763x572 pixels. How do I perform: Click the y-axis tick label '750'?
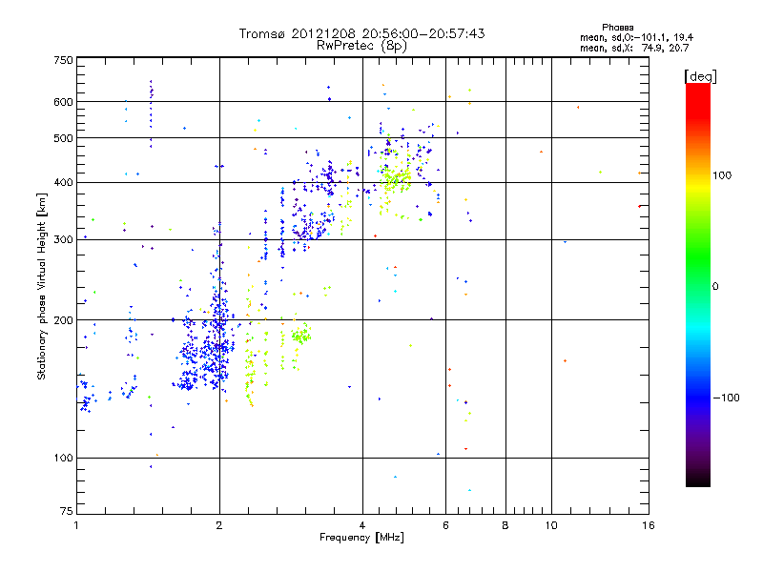click(x=63, y=60)
